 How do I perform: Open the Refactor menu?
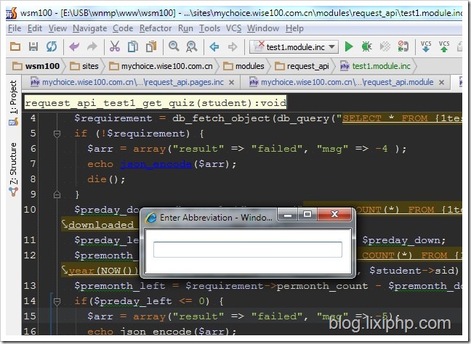pyautogui.click(x=156, y=28)
